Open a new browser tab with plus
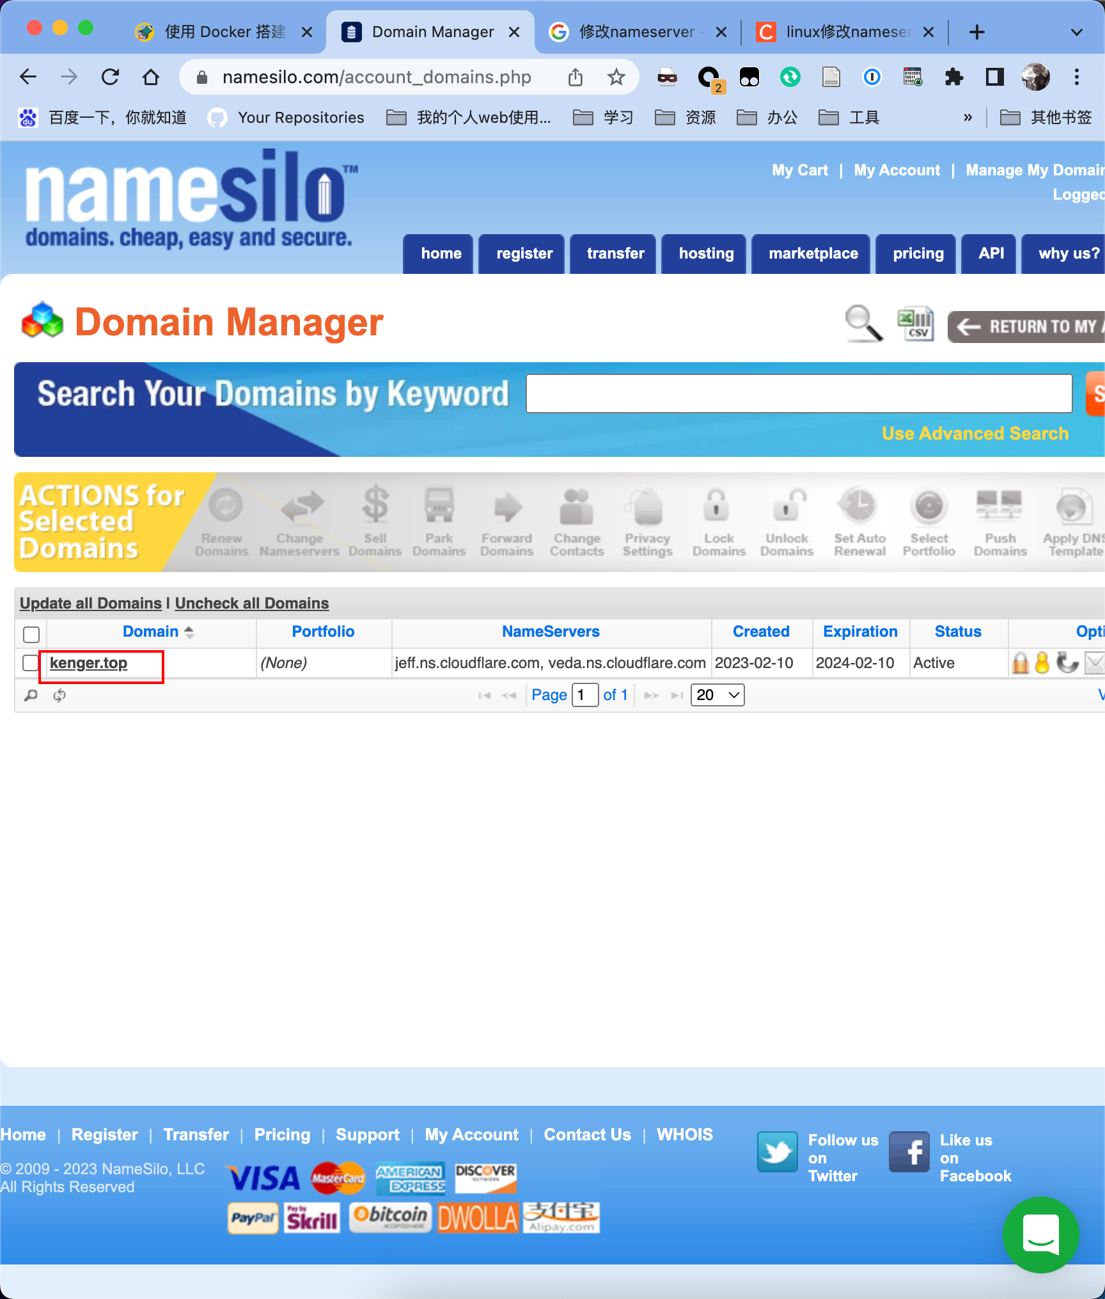Screen dimensions: 1105x1299 pyautogui.click(x=977, y=32)
